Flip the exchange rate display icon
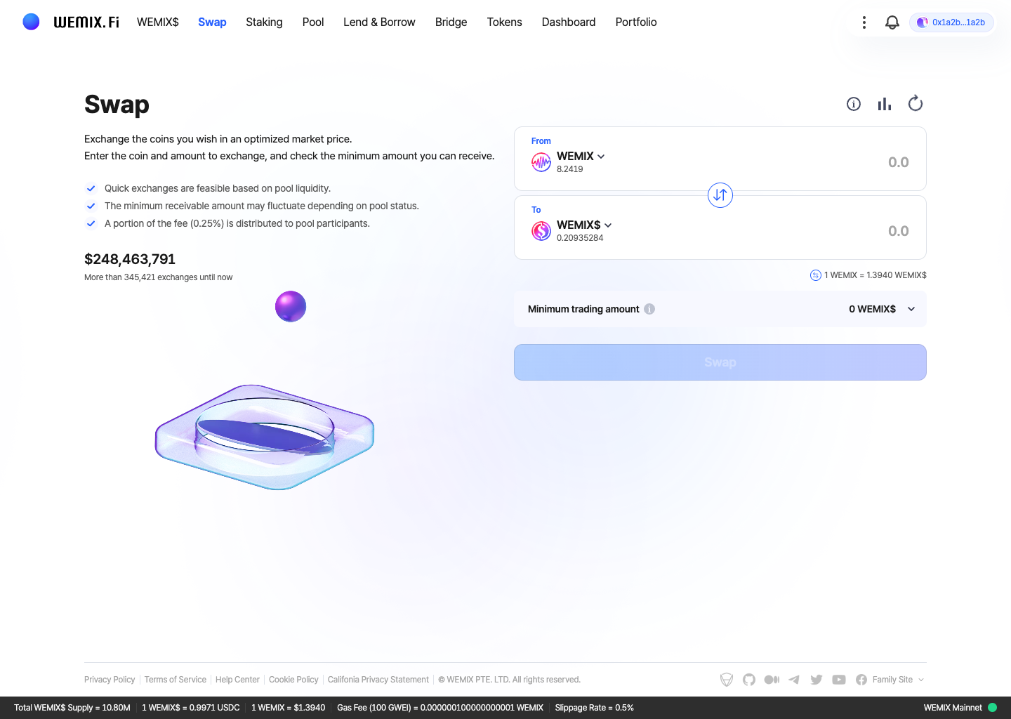The image size is (1011, 719). (815, 275)
